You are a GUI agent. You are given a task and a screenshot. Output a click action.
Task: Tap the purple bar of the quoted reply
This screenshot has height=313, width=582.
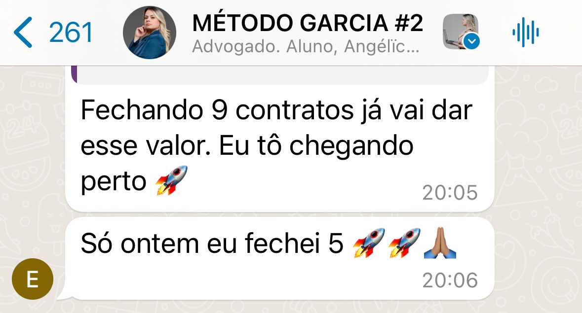tap(74, 75)
